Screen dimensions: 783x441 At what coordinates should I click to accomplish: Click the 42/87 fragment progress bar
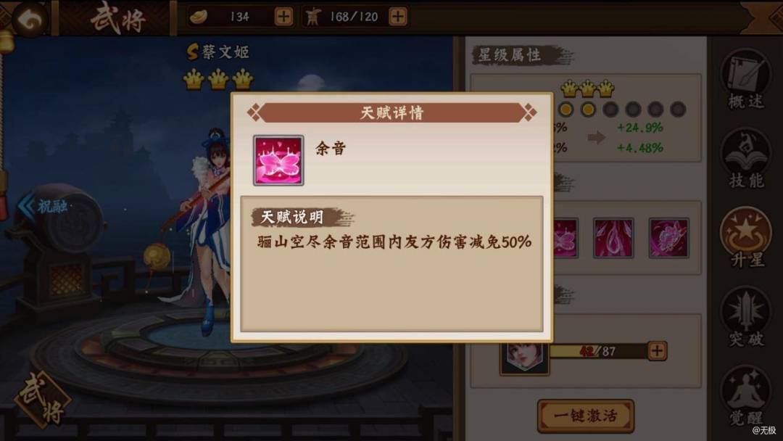597,351
